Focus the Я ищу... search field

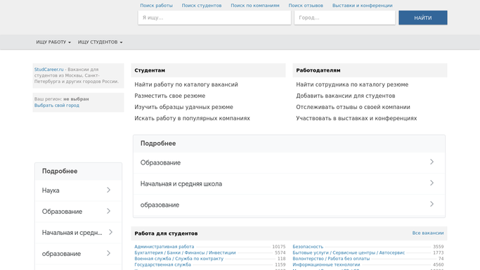[x=214, y=18]
